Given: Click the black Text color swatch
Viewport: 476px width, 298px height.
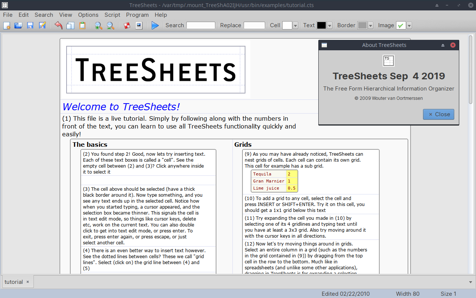Looking at the screenshot, I should click(322, 25).
